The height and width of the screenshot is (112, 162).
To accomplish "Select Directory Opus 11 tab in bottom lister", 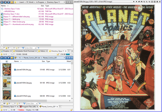I will tap(10, 106).
